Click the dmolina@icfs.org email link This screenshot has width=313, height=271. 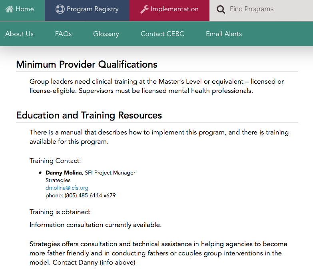pos(67,188)
